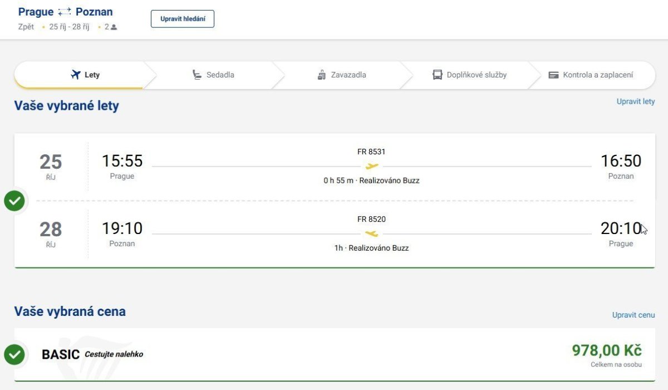Click the 15:55 Prague departure time

point(122,161)
